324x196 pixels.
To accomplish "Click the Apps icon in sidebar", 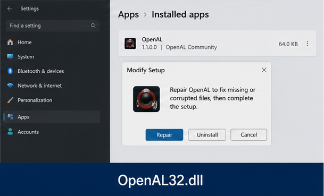I will pyautogui.click(x=10, y=117).
